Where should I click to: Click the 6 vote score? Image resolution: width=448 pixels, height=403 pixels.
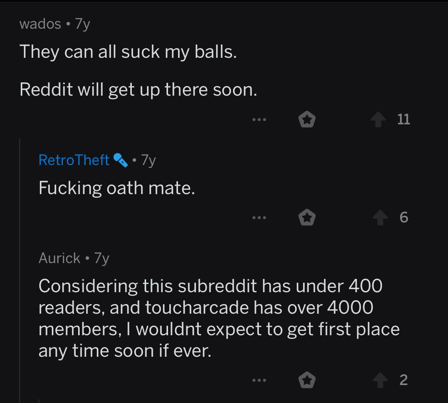(x=404, y=217)
